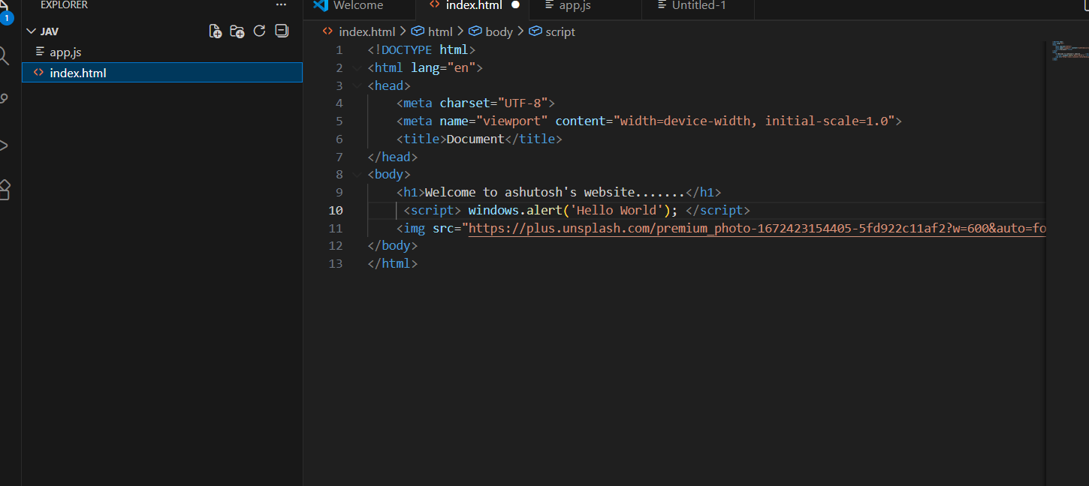Open Explorer's three-dot more actions menu

click(x=281, y=5)
